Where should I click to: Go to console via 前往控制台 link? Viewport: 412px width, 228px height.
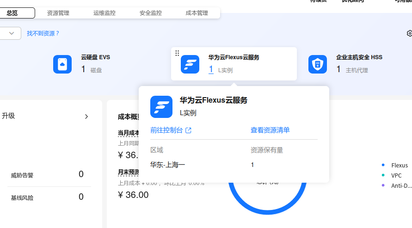point(166,130)
